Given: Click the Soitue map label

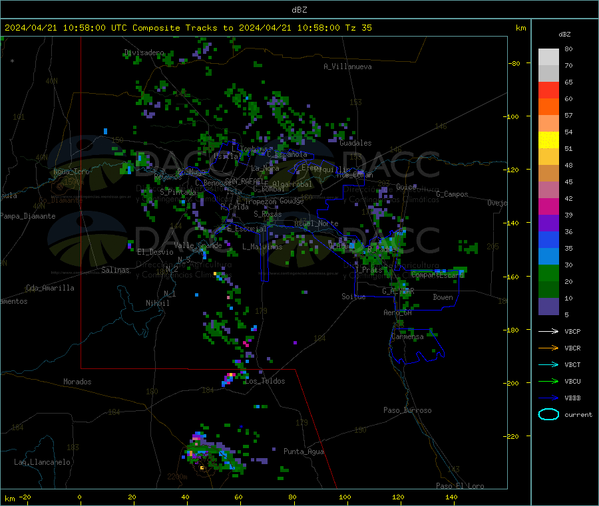Looking at the screenshot, I should pyautogui.click(x=353, y=297).
